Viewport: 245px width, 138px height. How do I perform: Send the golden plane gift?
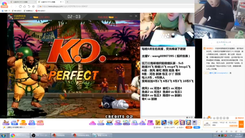point(158,122)
